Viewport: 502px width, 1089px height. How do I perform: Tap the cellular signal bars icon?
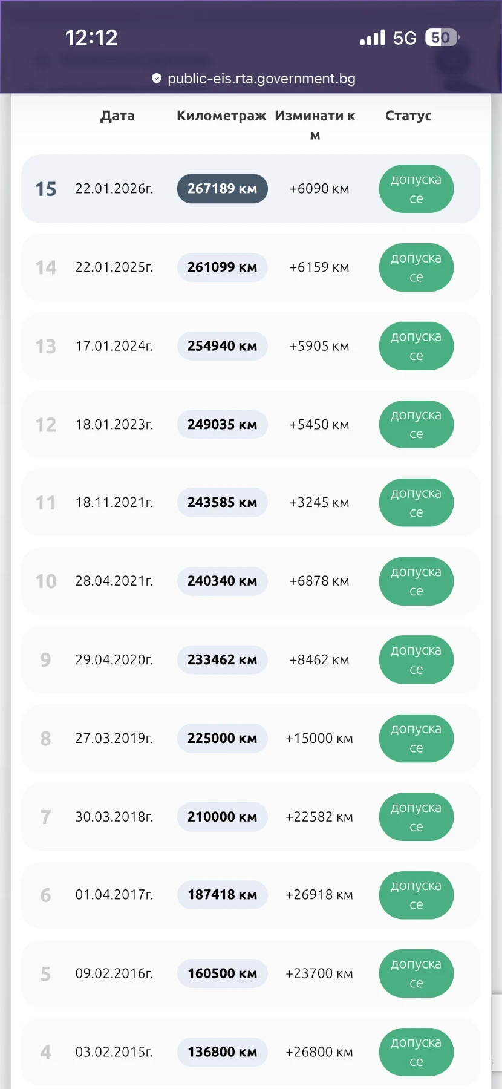pos(373,38)
